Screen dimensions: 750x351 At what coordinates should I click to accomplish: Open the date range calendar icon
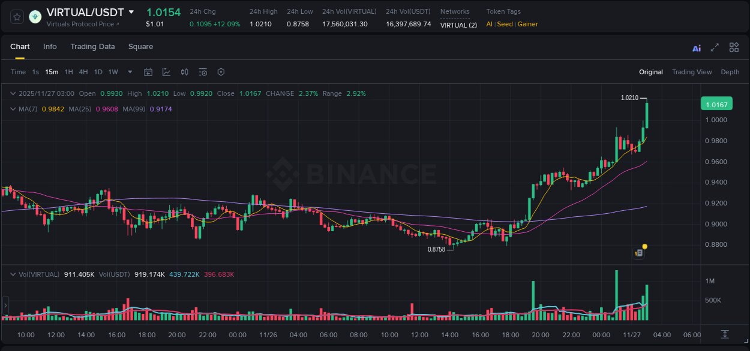(148, 72)
